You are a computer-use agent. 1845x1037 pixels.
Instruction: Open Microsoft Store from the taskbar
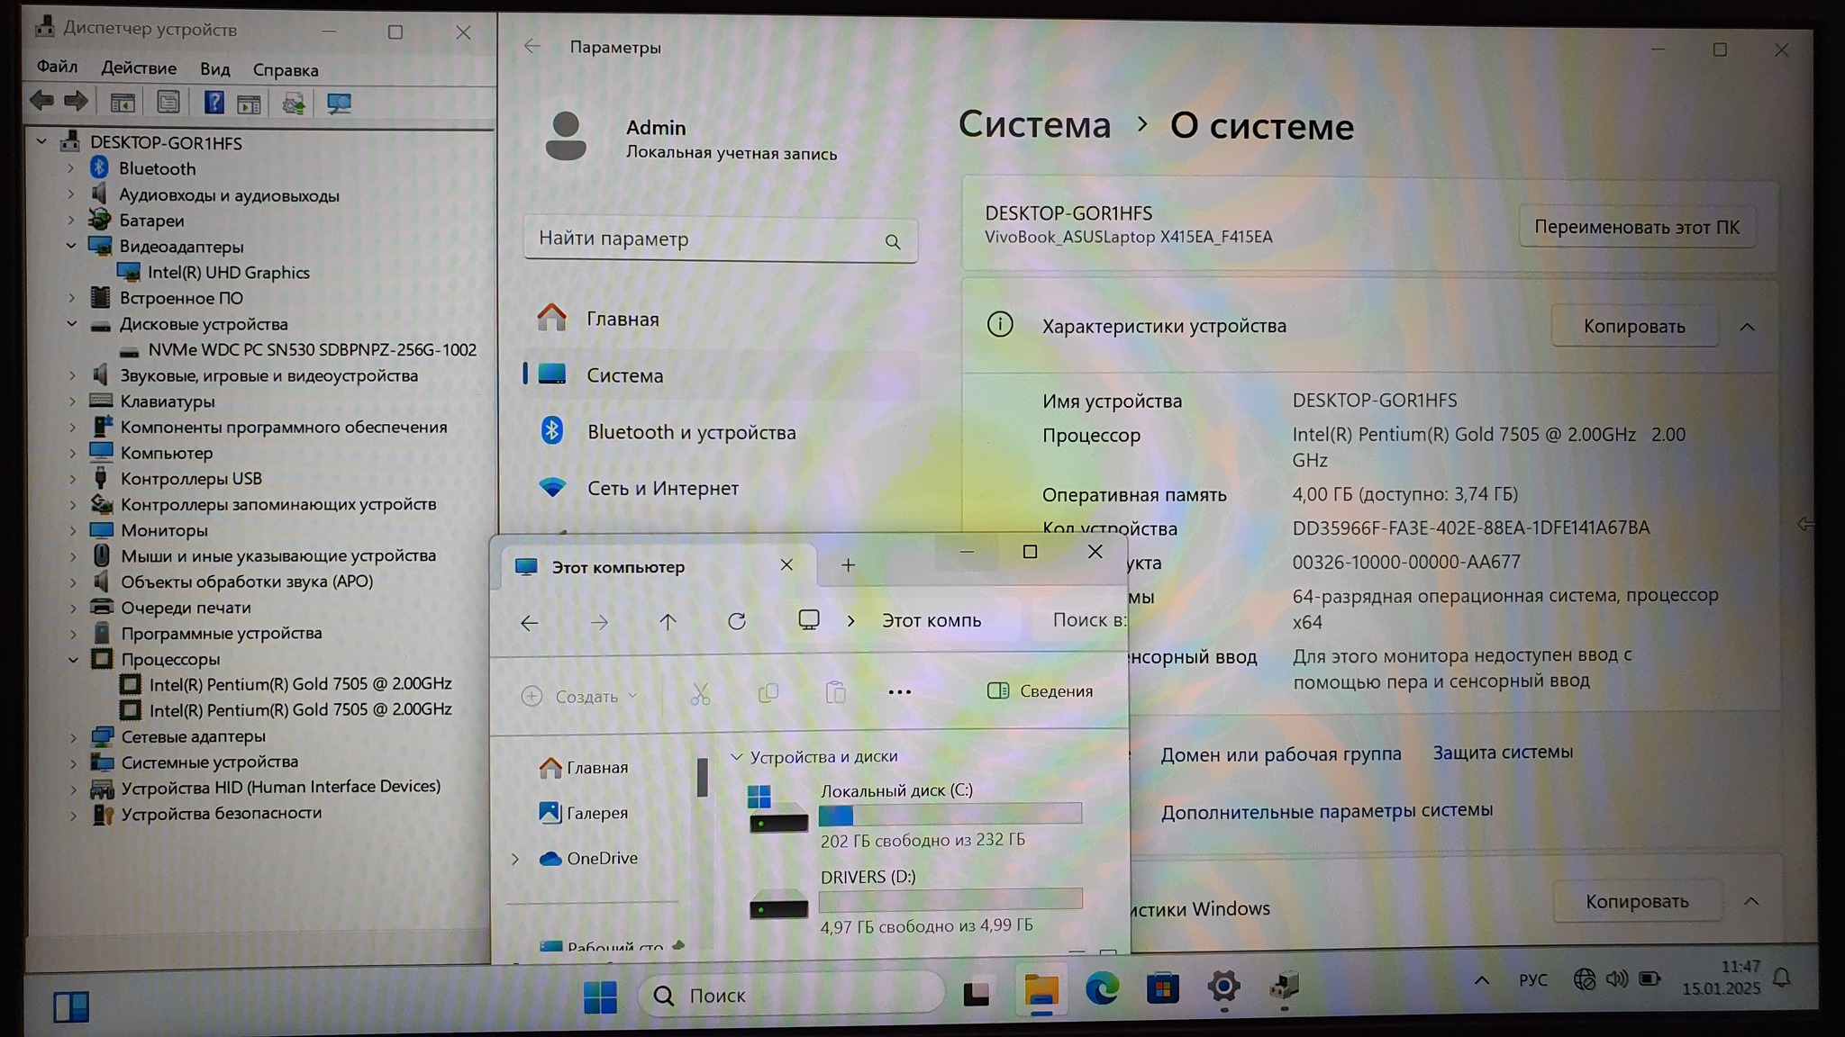[1162, 989]
